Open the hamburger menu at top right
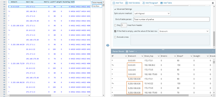This screenshot has width=216, height=97. click(213, 3)
